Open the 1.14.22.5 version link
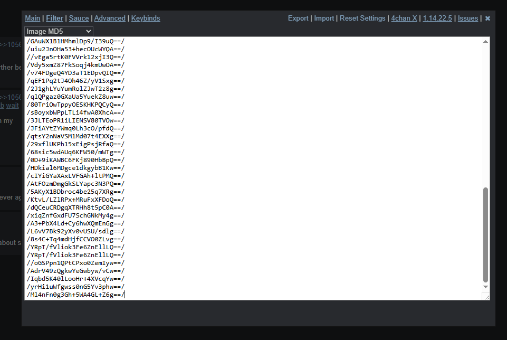This screenshot has width=507, height=340. pyautogui.click(x=437, y=18)
